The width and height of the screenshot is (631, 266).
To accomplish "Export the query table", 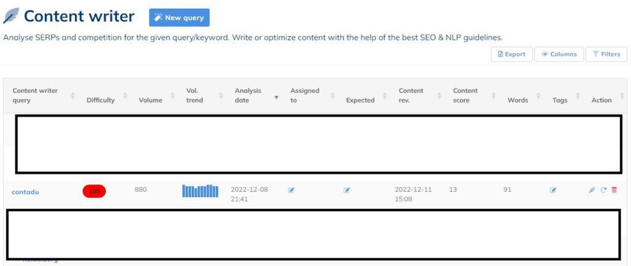I will [x=511, y=54].
